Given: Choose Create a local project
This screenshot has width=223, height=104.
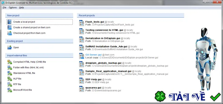Looking at the screenshot, I should coord(40,22).
